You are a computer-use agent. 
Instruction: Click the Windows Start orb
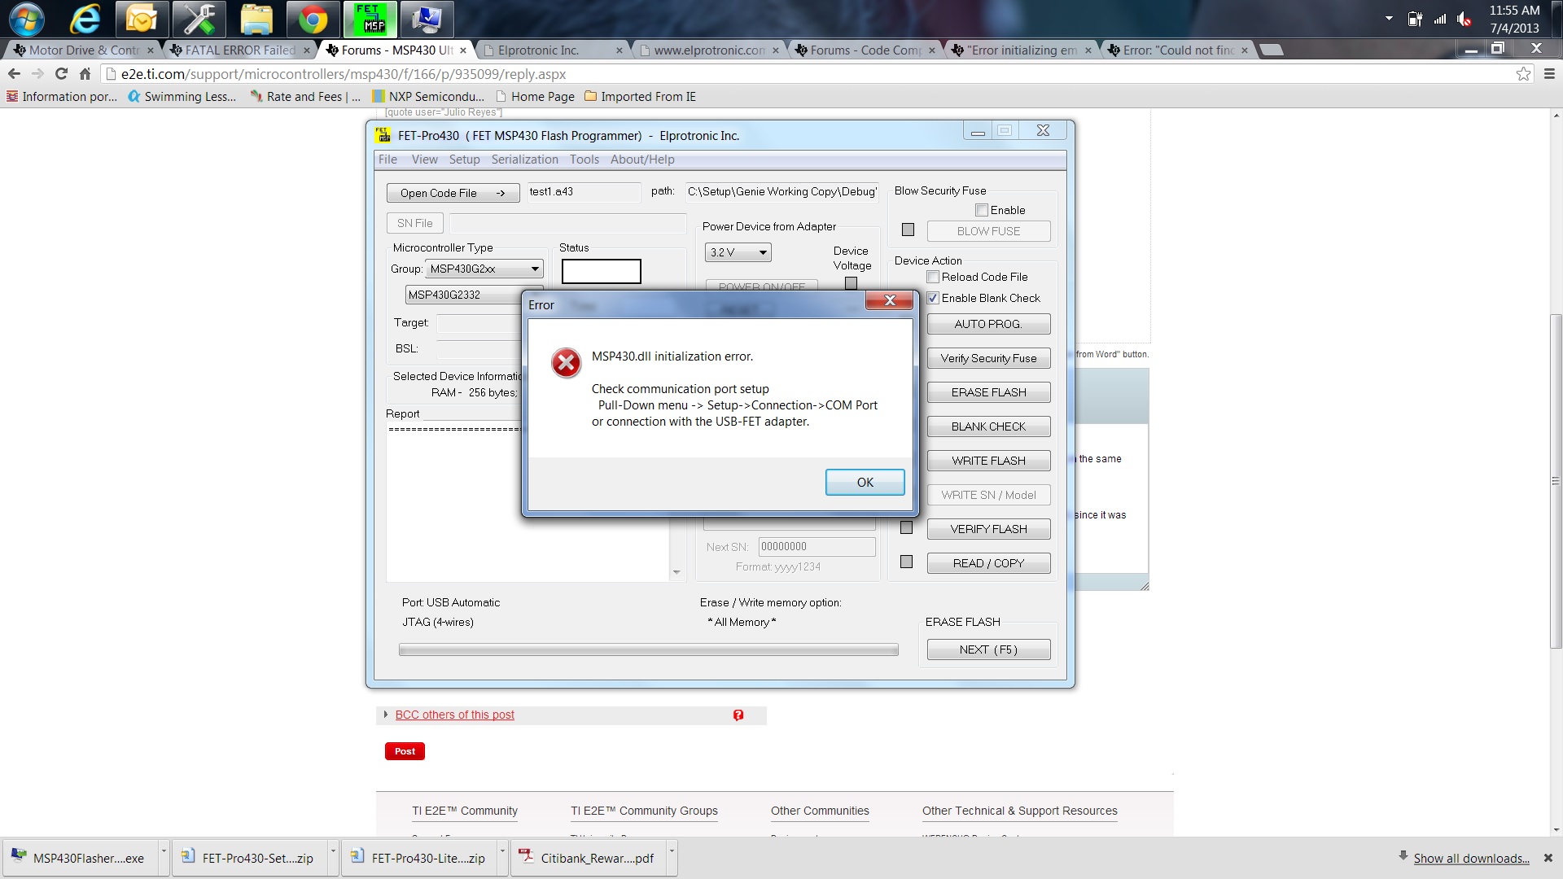click(26, 19)
